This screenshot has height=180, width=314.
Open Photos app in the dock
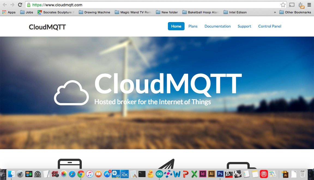click(x=64, y=174)
